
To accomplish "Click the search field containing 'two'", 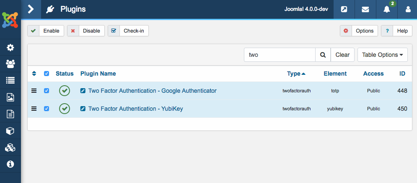I will click(280, 55).
